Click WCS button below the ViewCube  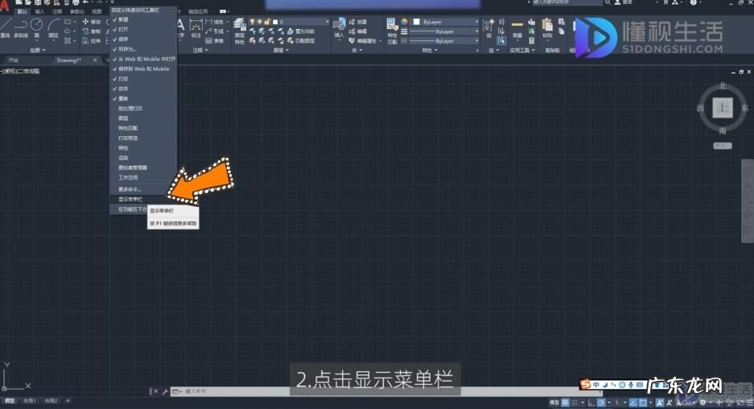coord(723,145)
